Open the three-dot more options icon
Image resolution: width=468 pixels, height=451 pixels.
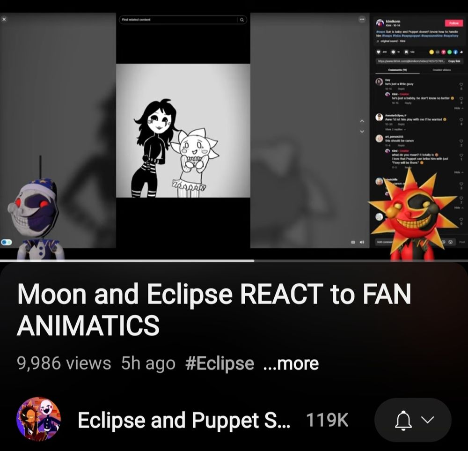point(362,19)
